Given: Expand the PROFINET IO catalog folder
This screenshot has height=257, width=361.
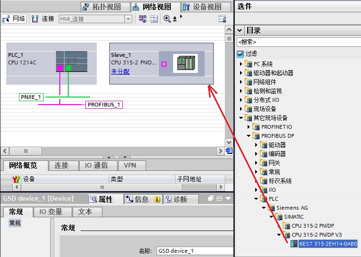Looking at the screenshot, I should click(x=249, y=127).
